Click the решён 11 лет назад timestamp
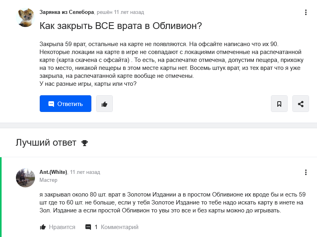 [x=120, y=12]
